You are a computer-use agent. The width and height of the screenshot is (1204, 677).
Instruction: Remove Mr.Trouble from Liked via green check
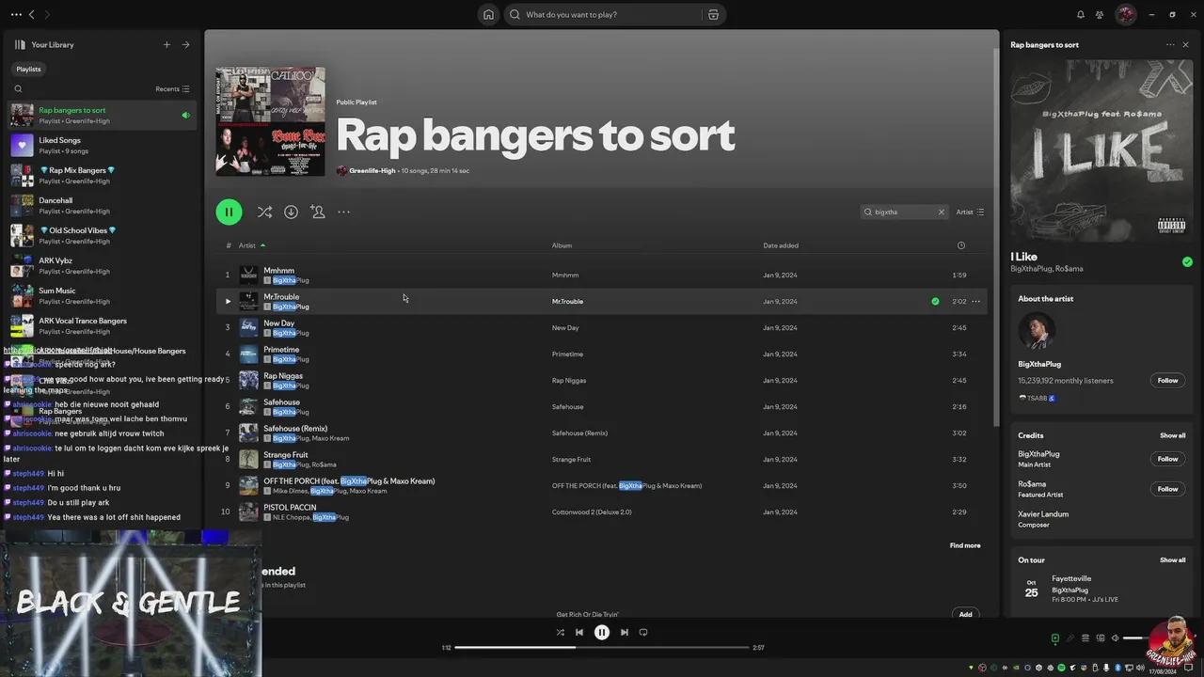tap(935, 301)
